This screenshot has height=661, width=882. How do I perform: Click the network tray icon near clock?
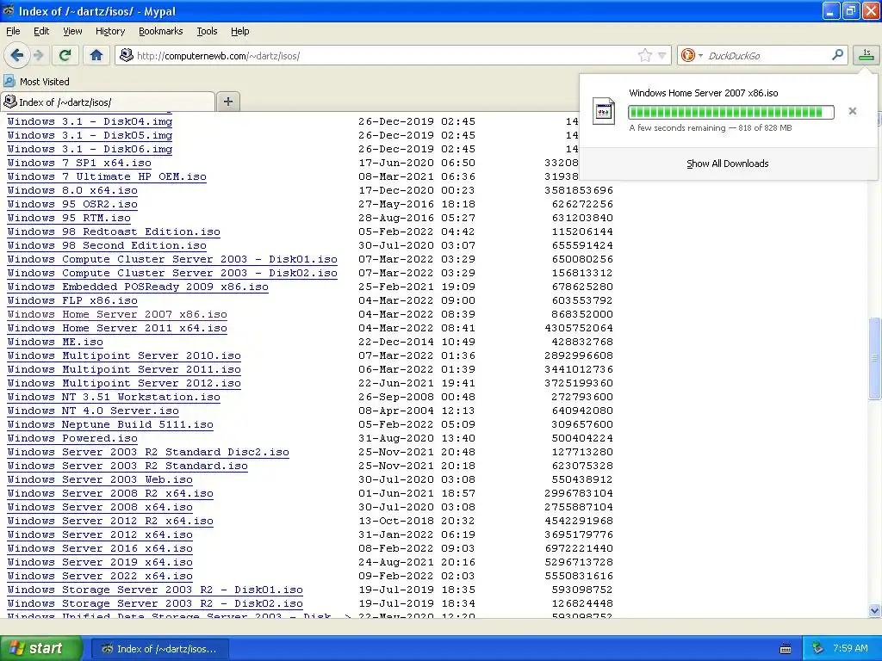tap(817, 649)
